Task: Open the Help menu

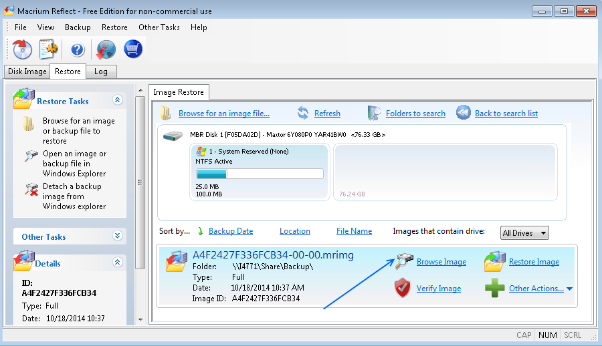Action: [199, 27]
